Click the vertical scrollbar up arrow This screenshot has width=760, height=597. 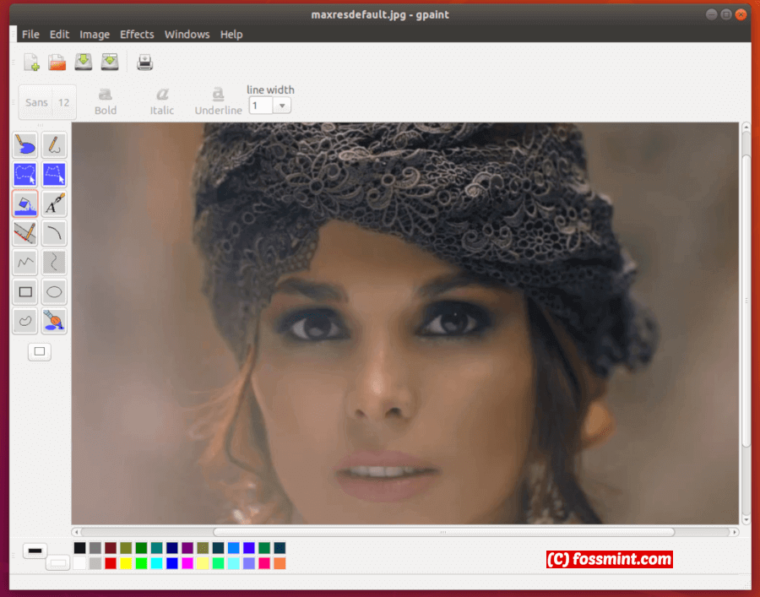pos(746,127)
